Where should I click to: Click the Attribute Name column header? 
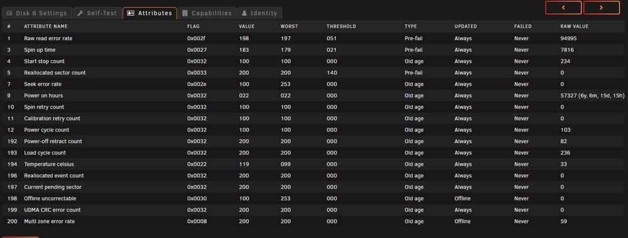[x=46, y=26]
